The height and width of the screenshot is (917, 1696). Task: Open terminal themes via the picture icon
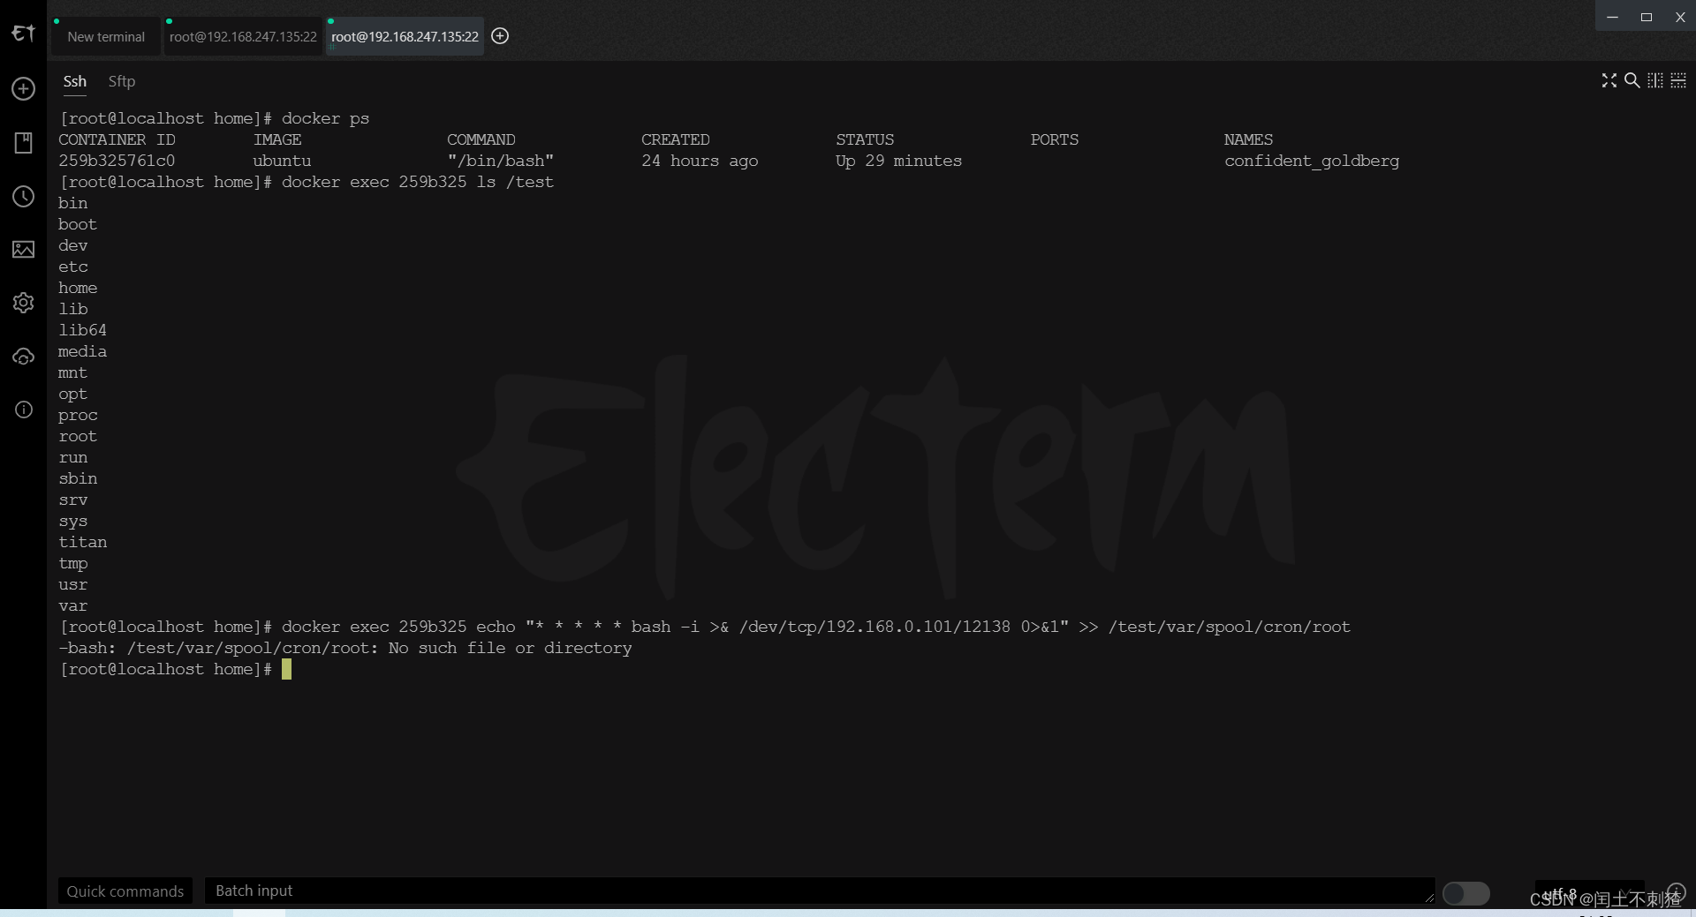click(x=23, y=250)
